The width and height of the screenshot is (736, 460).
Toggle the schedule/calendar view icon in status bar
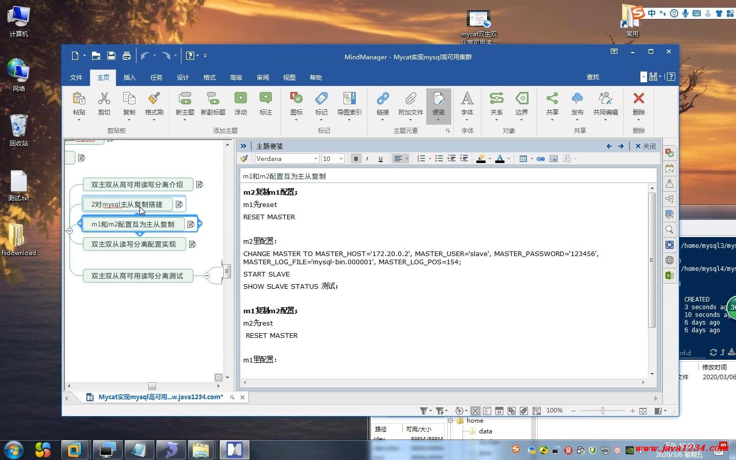pos(499,410)
